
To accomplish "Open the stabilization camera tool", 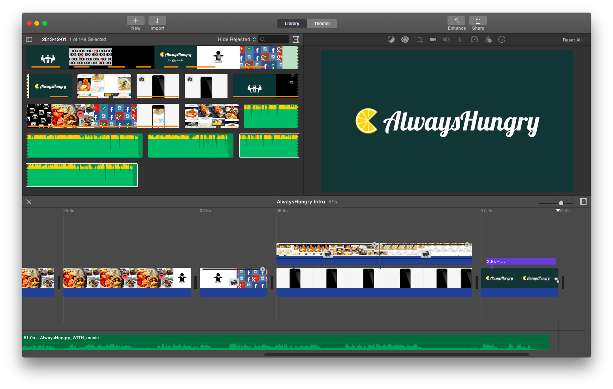I will [433, 39].
